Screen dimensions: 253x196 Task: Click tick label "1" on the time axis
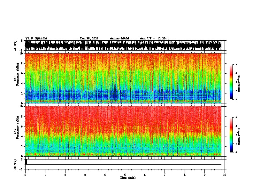45,175
